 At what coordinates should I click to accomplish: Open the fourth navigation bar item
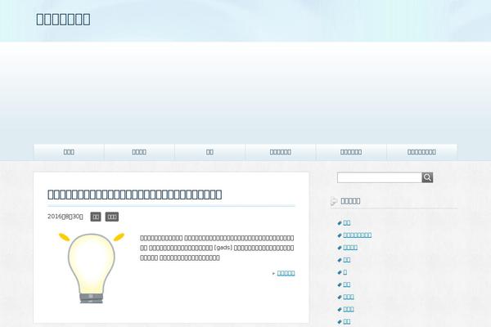(x=281, y=152)
